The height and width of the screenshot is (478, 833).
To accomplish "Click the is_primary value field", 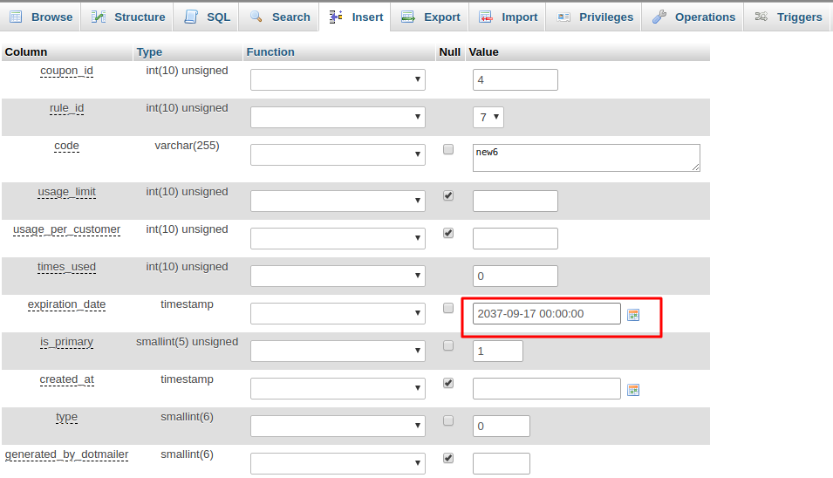I will tap(498, 351).
